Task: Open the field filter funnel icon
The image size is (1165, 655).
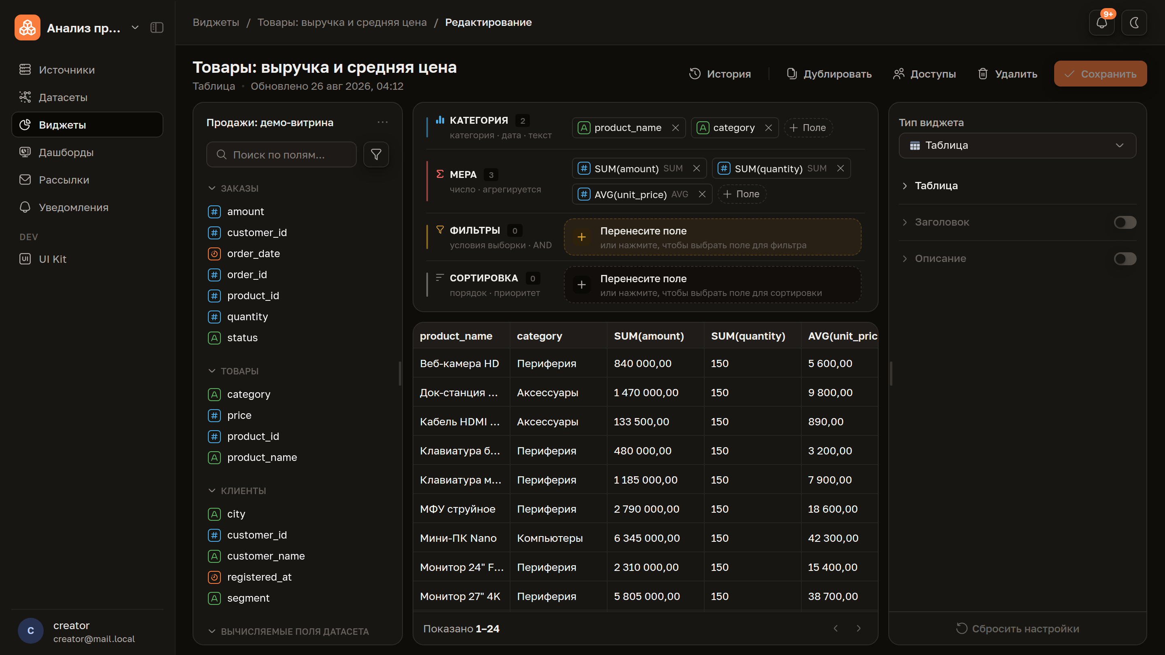Action: point(376,154)
